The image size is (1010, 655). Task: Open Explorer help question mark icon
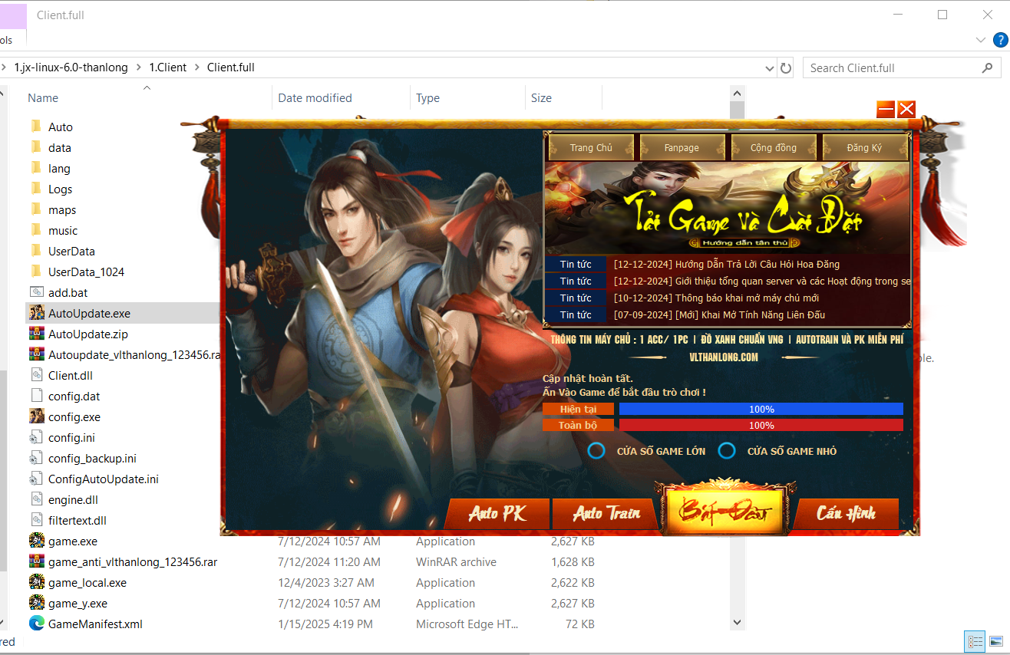point(1000,40)
